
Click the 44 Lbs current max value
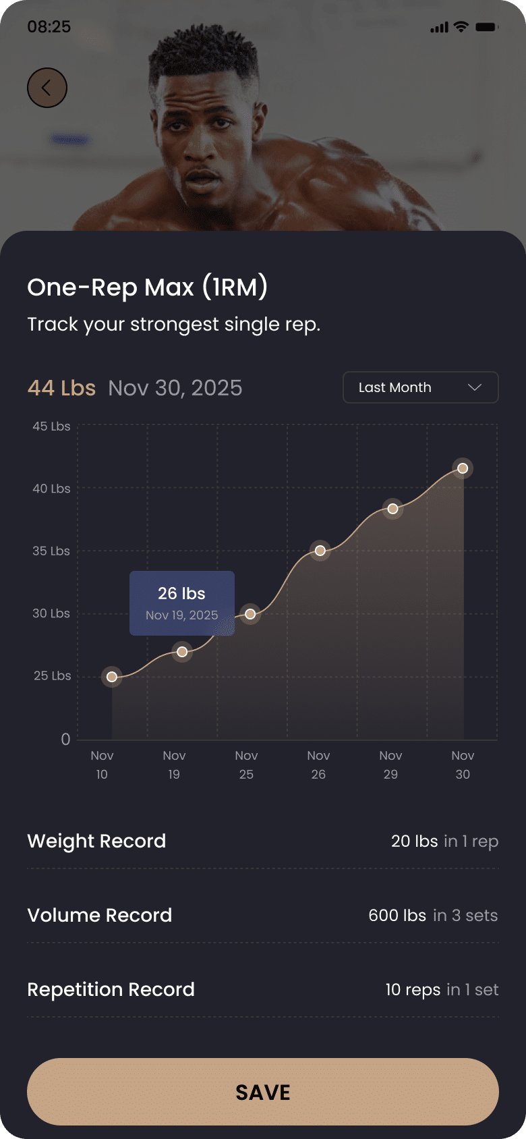coord(61,387)
